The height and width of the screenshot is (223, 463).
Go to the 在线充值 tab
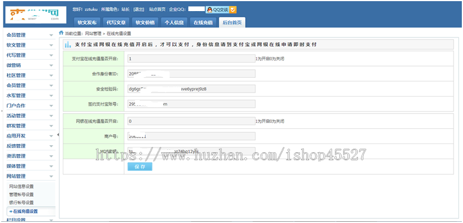[x=203, y=22]
